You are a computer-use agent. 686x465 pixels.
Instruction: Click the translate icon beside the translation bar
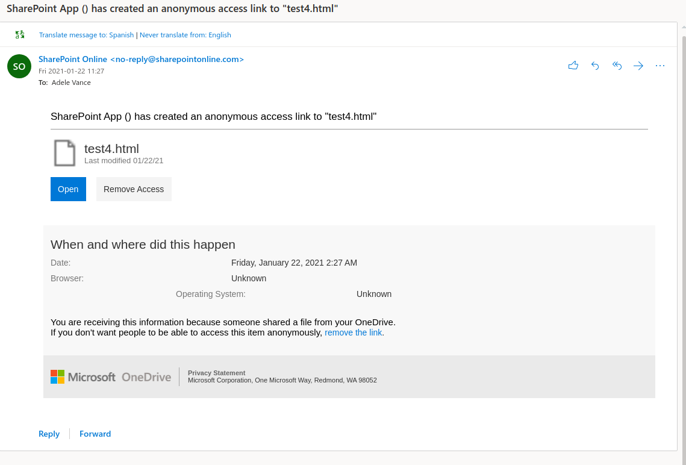coord(20,34)
